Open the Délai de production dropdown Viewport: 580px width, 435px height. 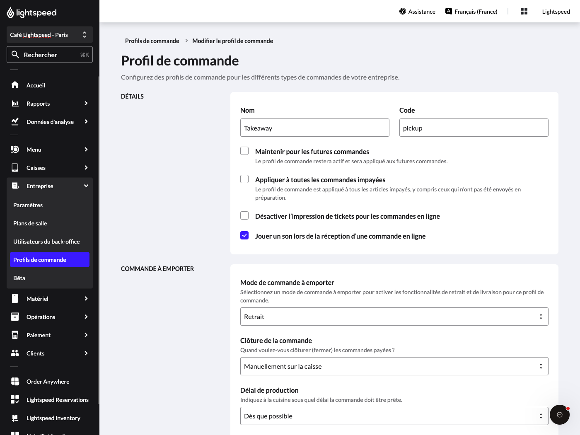coord(394,416)
